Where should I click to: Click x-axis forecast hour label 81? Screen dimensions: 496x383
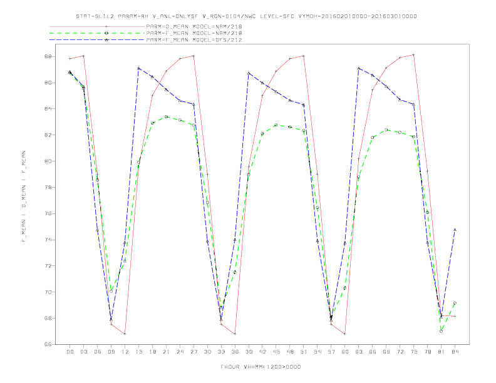(442, 352)
